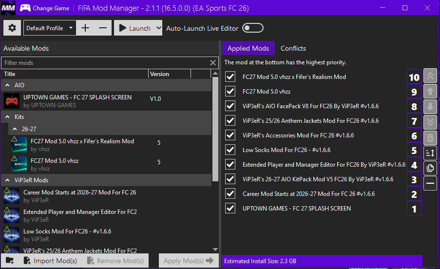
Task: Sort by the Version column header
Action: tap(170, 74)
